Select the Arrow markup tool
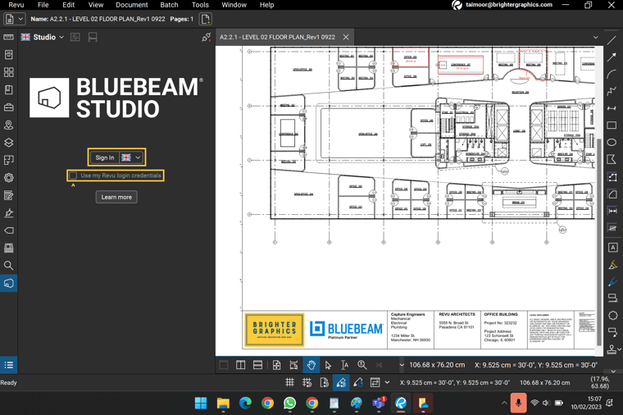The height and width of the screenshot is (415, 623). click(612, 57)
